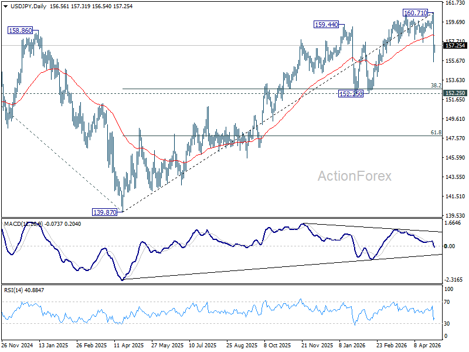Image resolution: width=469 pixels, height=352 pixels.
Task: Click the RSI 70 level label
Action: click(447, 302)
